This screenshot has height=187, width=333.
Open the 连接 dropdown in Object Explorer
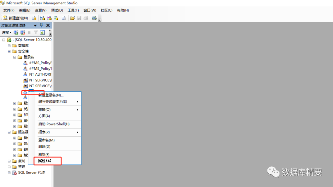coord(6,32)
